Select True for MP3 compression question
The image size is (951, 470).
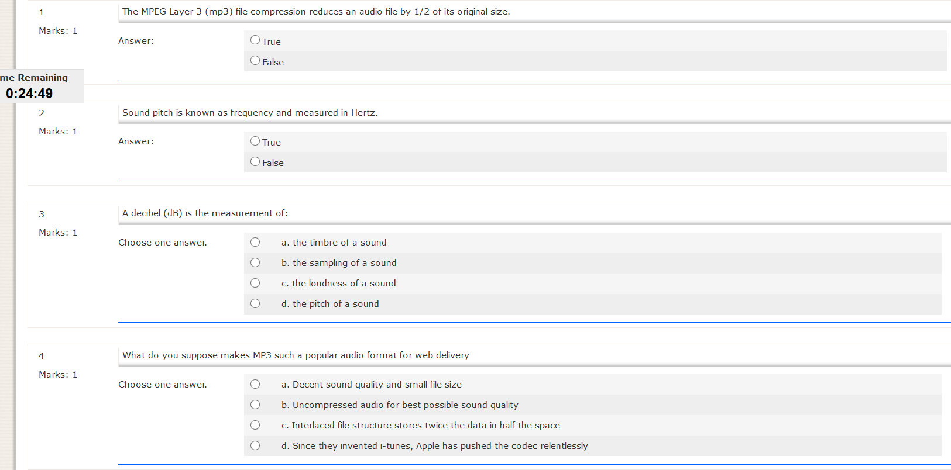click(255, 40)
